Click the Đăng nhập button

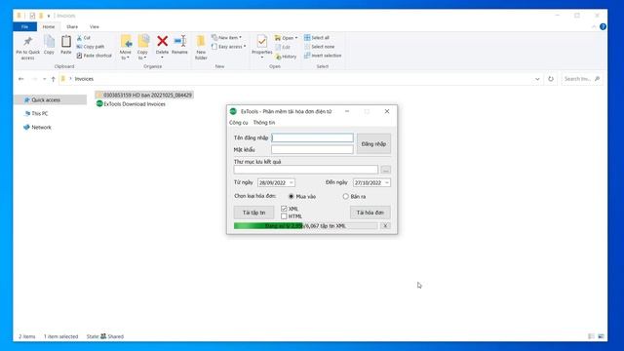373,143
